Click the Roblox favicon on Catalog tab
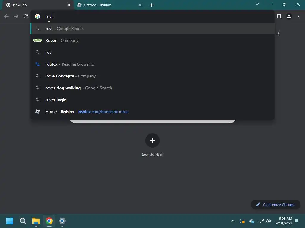This screenshot has width=305, height=228. (79, 5)
